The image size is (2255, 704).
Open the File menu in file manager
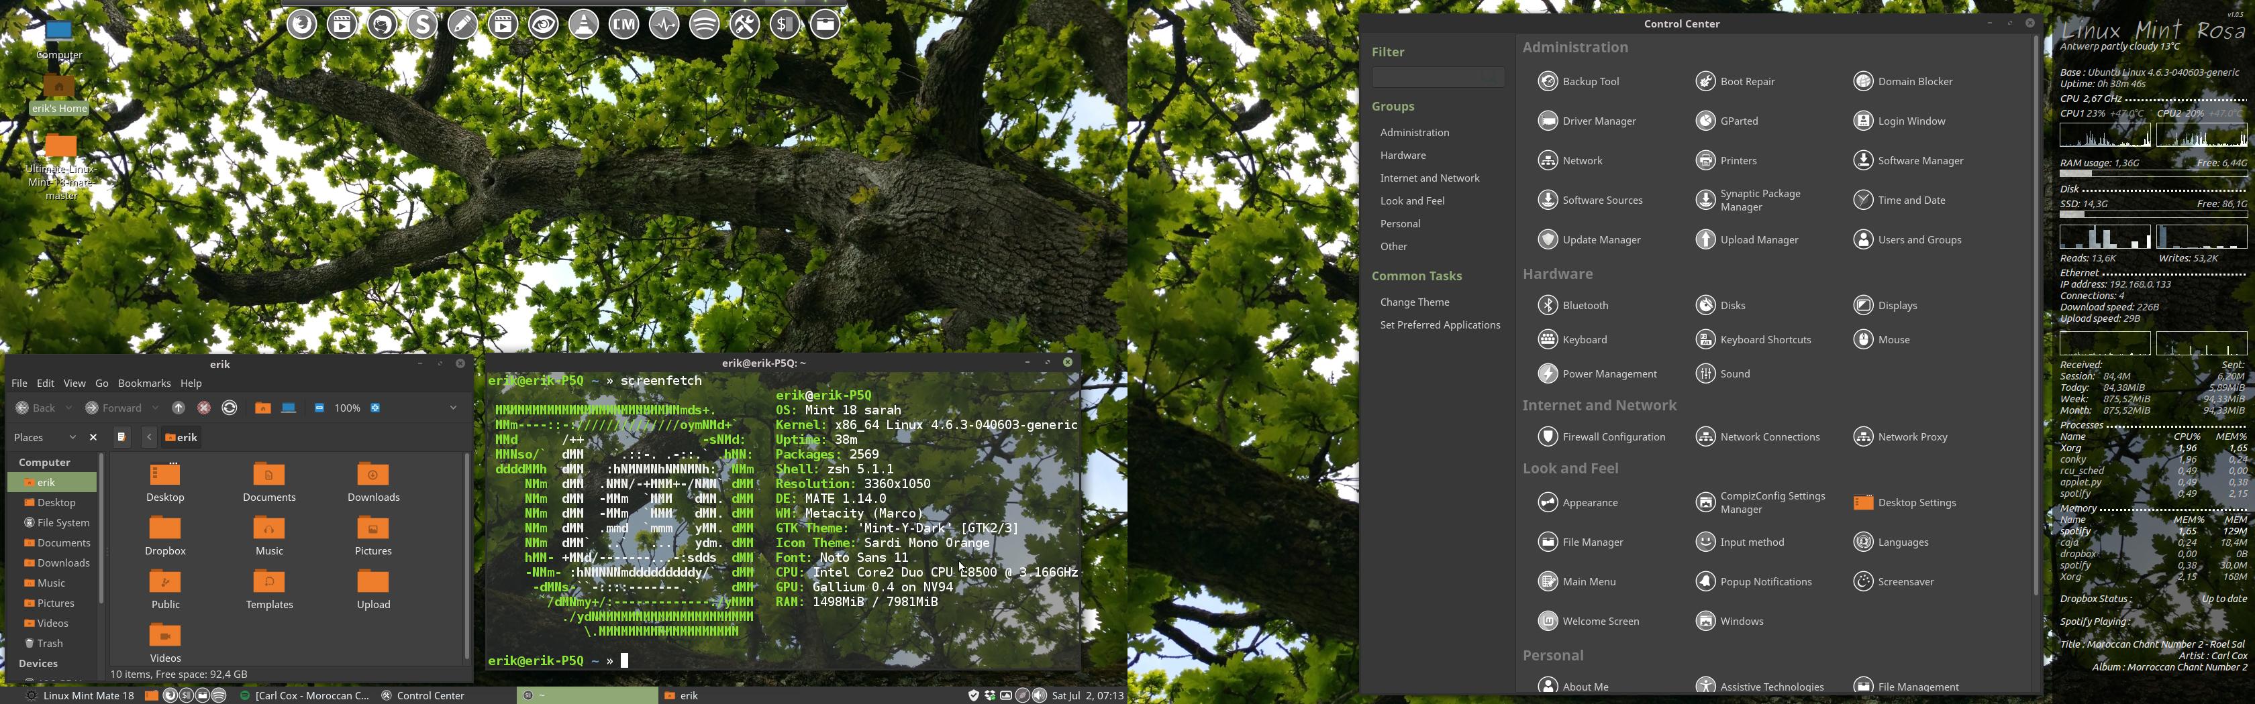click(19, 383)
